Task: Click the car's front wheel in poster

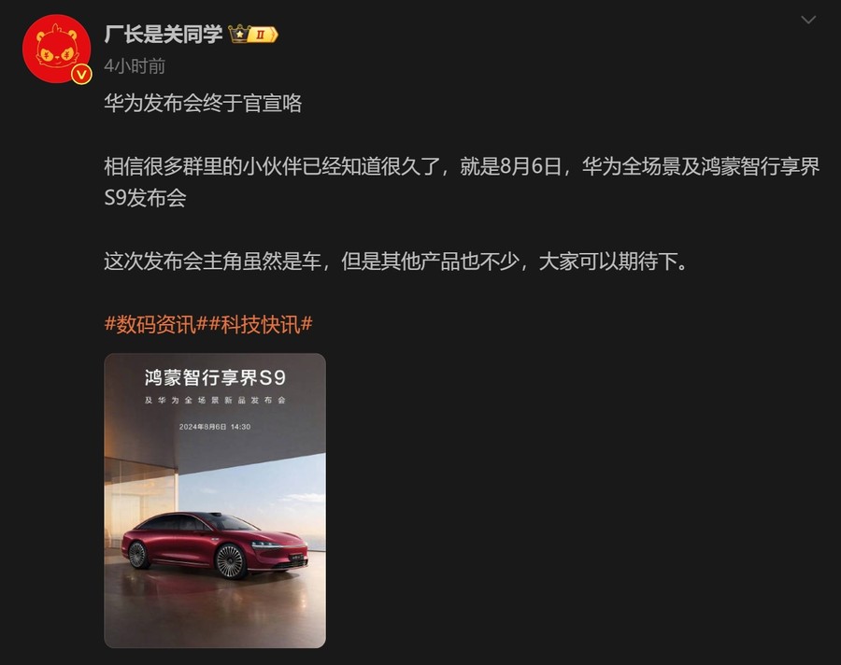Action: pos(231,561)
